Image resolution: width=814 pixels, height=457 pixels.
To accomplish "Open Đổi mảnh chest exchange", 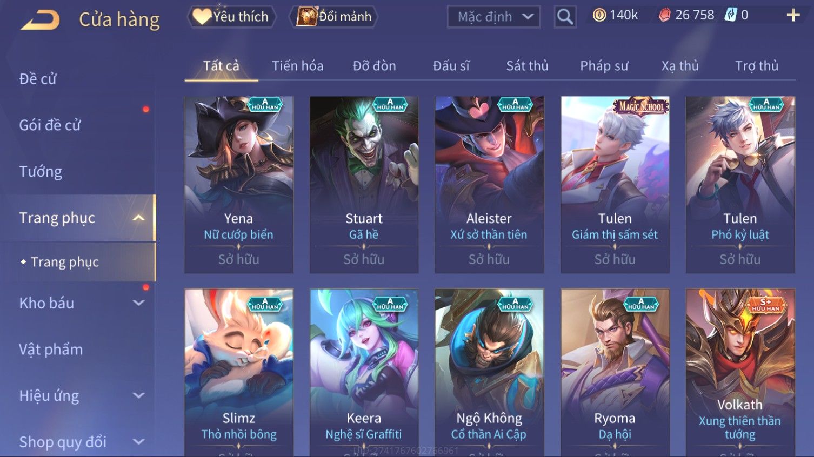I will click(x=333, y=17).
